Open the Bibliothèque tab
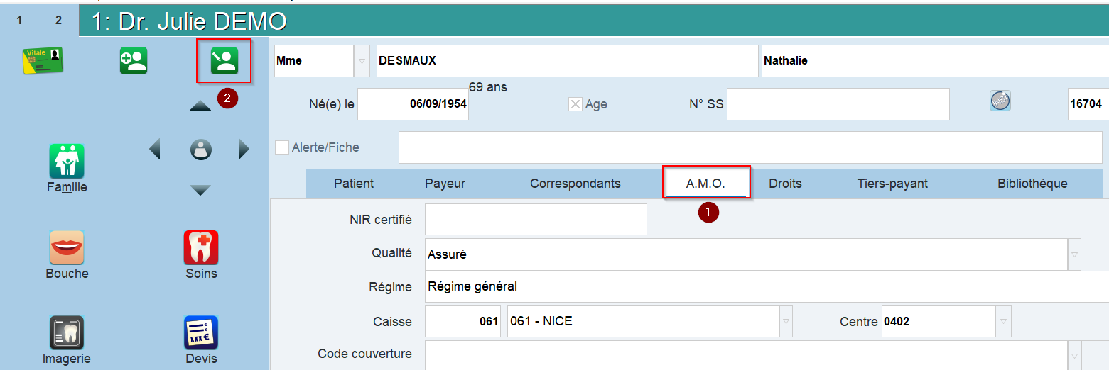 (1032, 184)
